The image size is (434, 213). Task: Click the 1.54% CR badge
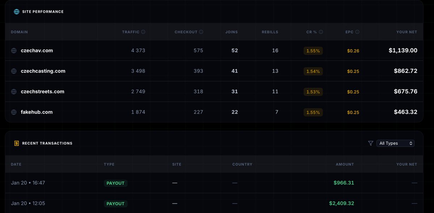click(x=313, y=71)
